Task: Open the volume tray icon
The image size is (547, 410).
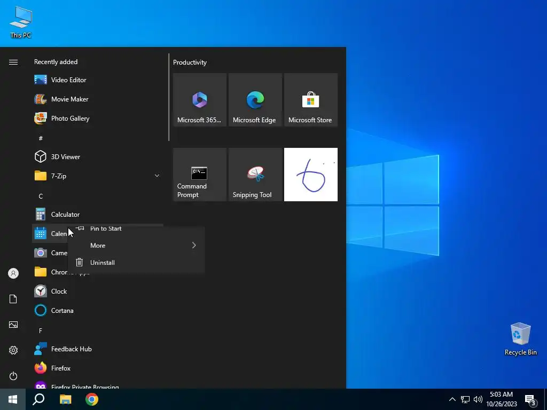Action: (x=478, y=399)
